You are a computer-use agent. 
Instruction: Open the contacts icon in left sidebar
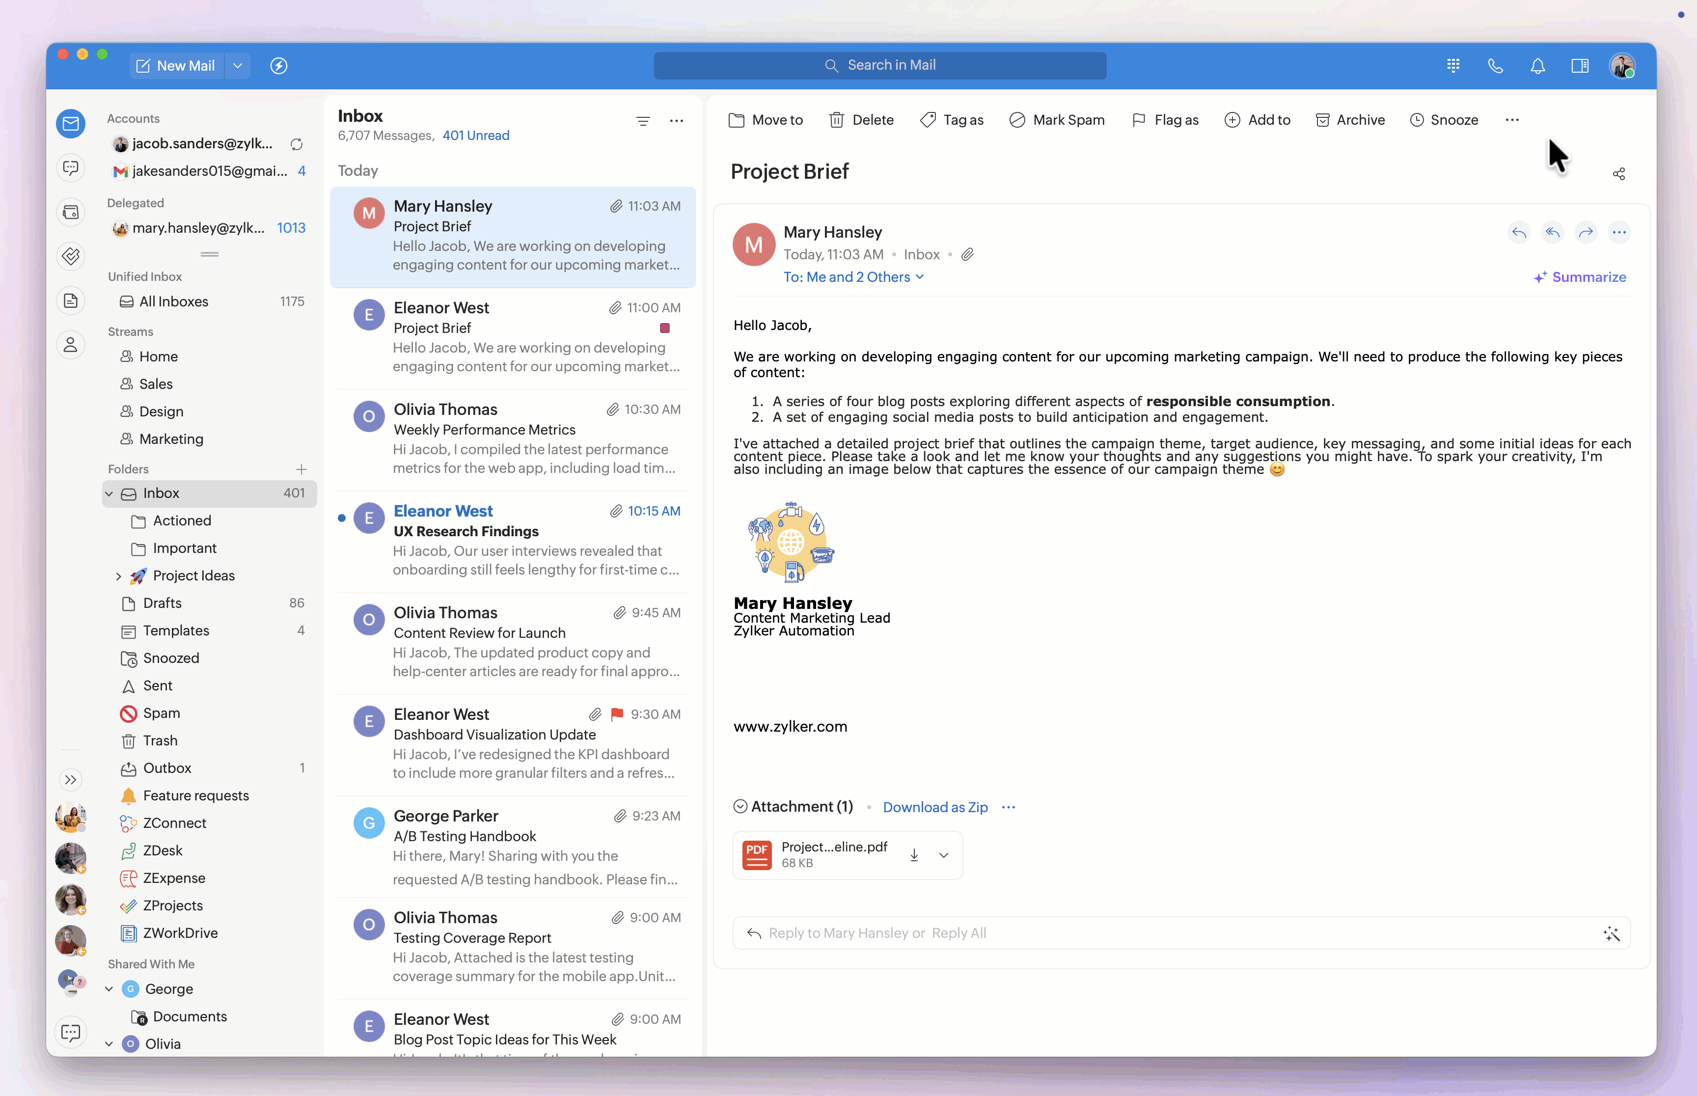click(70, 345)
